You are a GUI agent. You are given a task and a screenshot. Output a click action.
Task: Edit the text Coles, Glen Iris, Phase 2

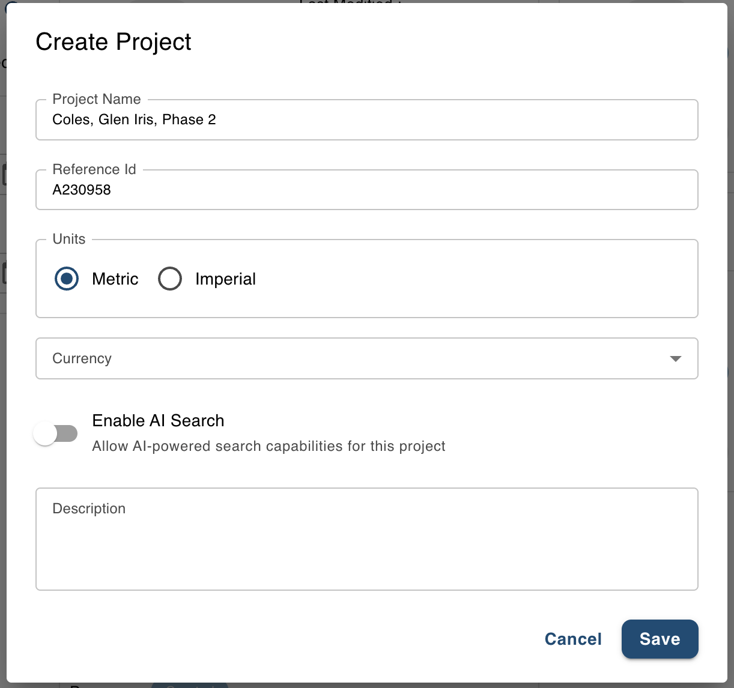tap(133, 119)
